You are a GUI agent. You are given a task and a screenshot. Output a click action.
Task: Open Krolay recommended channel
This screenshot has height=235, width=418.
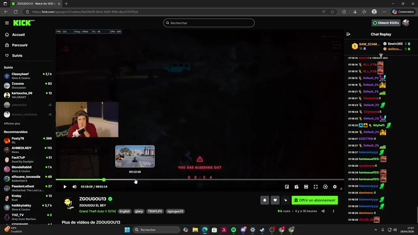(x=28, y=198)
